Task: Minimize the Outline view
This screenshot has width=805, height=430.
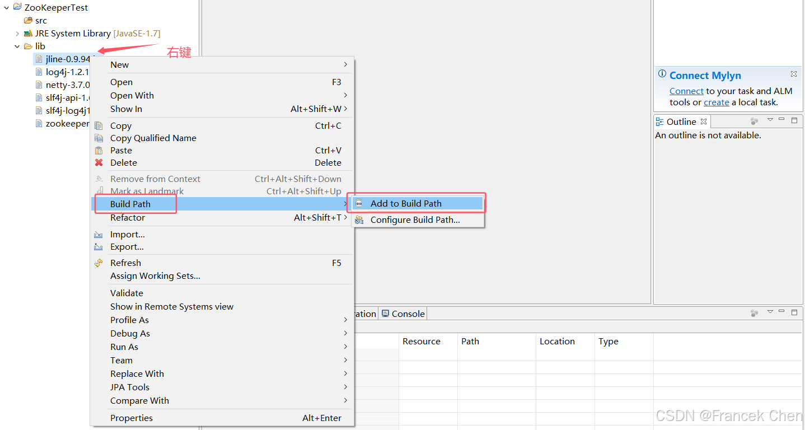Action: [x=781, y=120]
